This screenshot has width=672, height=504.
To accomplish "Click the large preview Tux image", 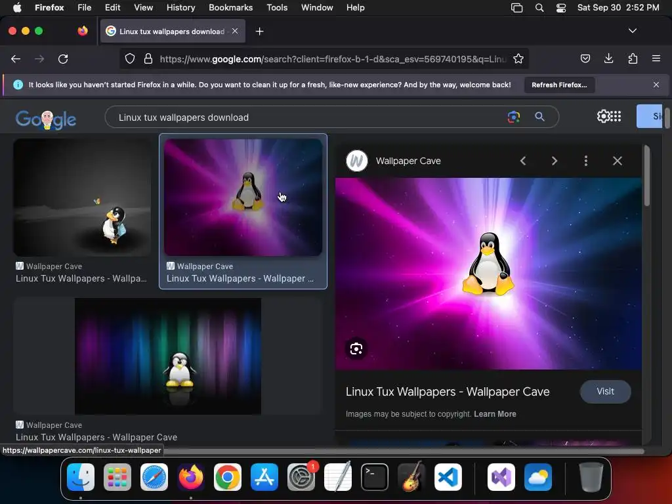I will tap(488, 274).
